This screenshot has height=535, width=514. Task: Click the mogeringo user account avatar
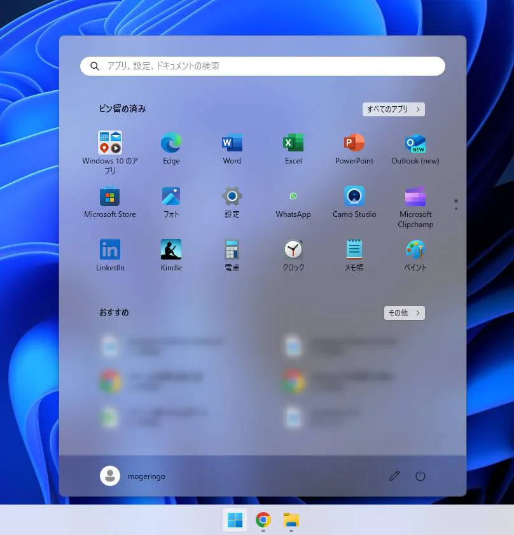coord(110,476)
